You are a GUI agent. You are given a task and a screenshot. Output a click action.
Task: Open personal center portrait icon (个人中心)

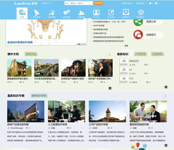tap(96, 12)
